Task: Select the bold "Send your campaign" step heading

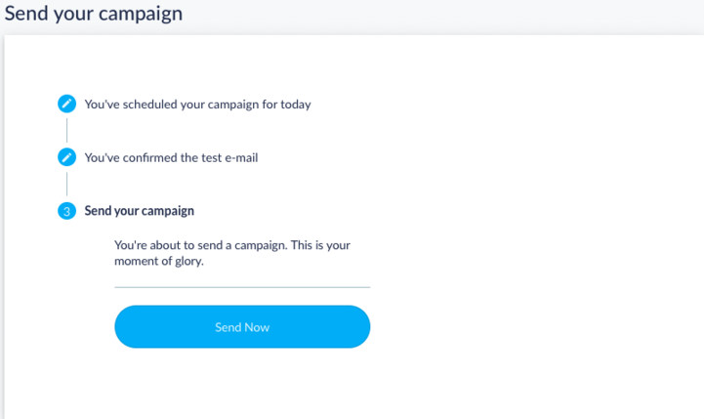Action: point(140,211)
